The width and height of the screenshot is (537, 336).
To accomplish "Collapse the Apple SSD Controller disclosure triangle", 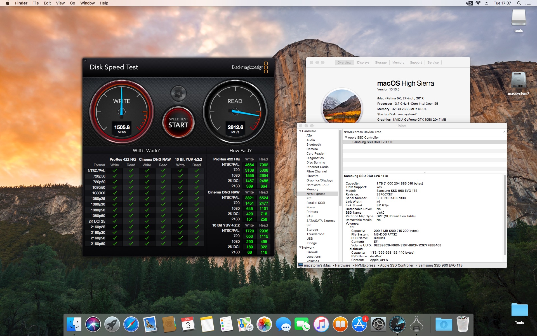I will 346,137.
